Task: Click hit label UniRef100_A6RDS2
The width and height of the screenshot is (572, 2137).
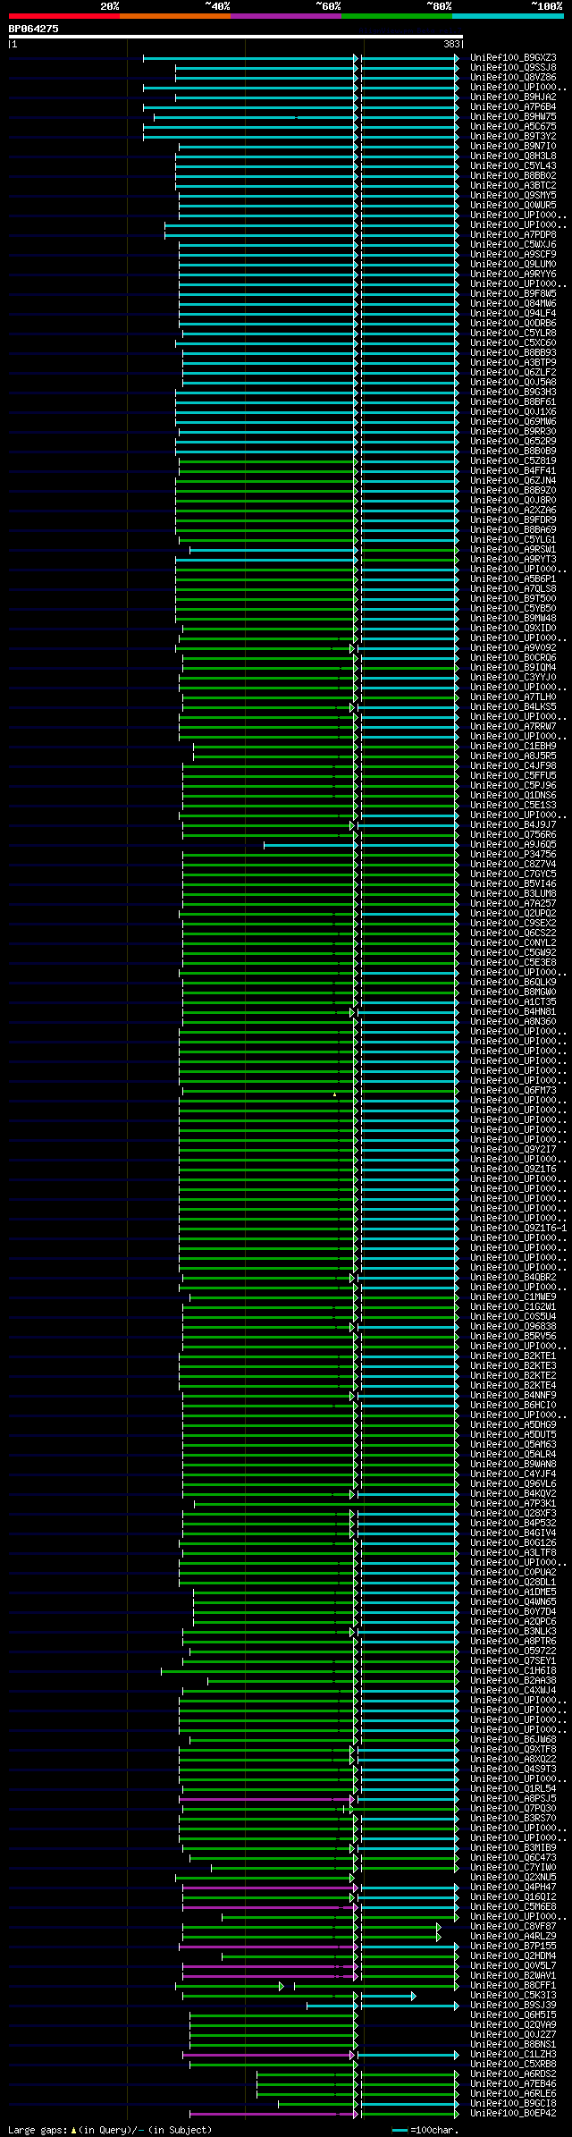Action: 513,2074
